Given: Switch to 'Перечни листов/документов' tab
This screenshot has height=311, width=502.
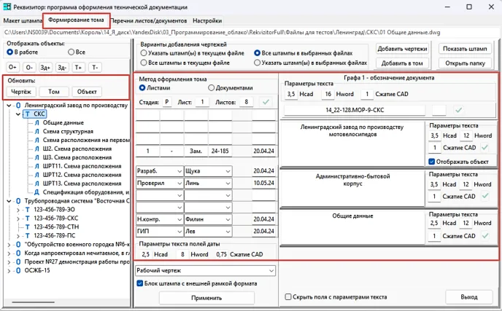Looking at the screenshot, I should (x=151, y=21).
